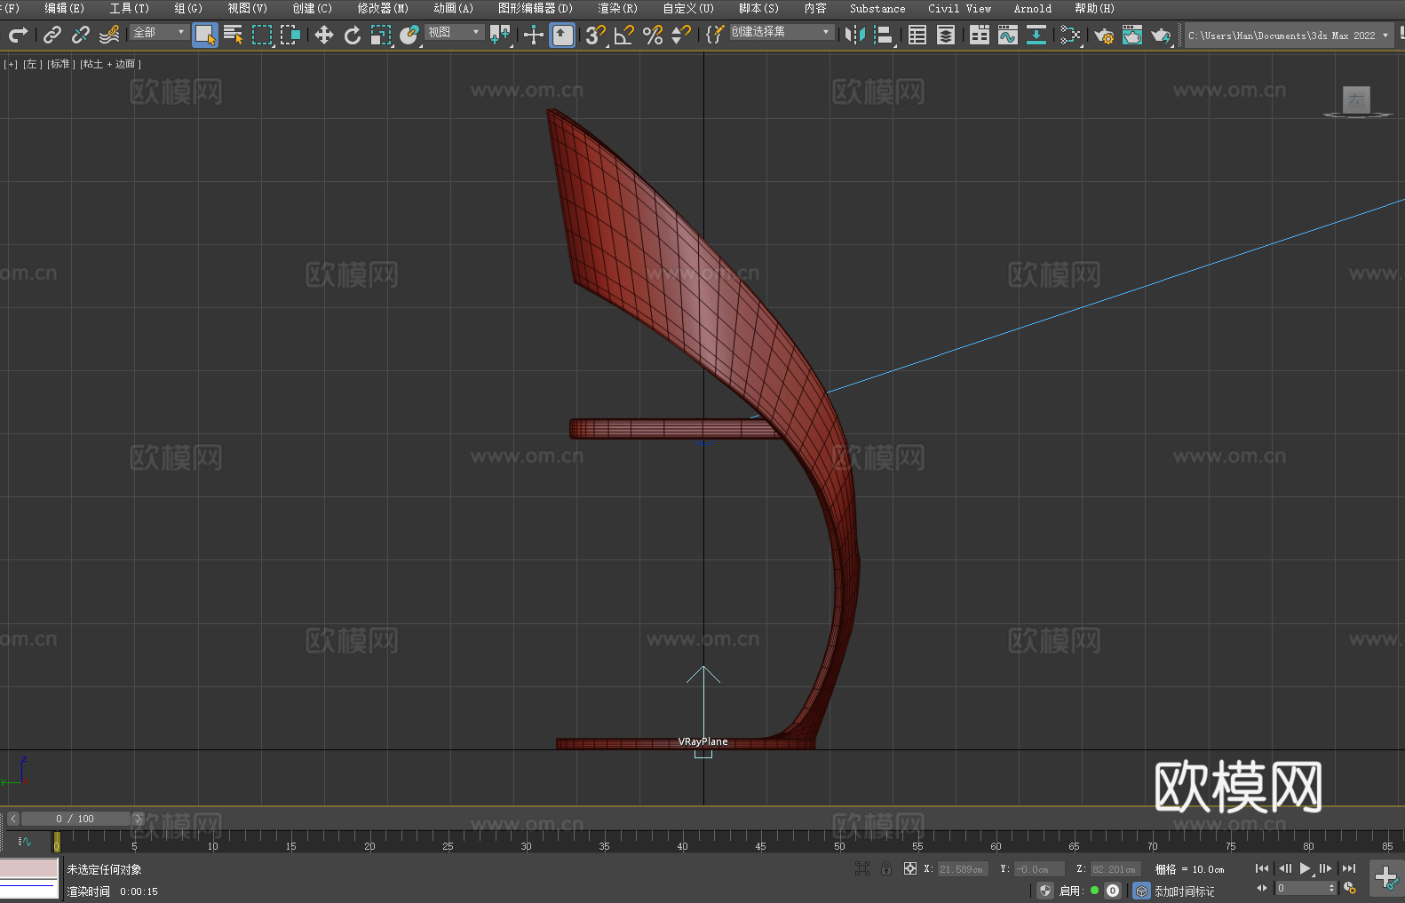Click Select and Manipulate crosshair icon

click(534, 35)
